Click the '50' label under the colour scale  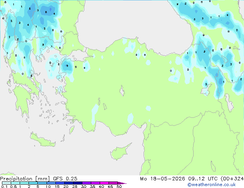click(119, 186)
